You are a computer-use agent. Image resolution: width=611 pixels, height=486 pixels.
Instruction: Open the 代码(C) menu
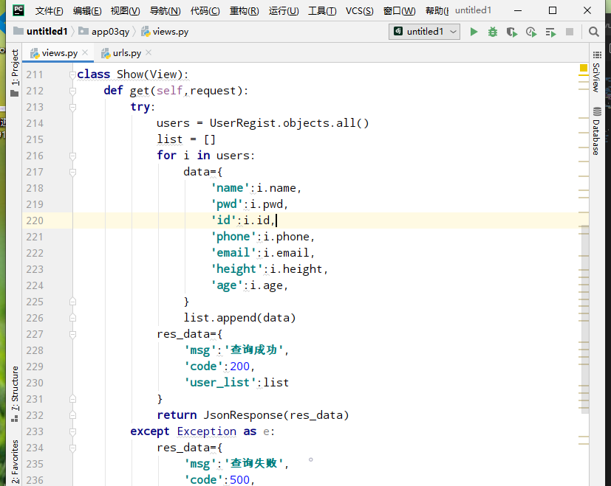(x=205, y=11)
